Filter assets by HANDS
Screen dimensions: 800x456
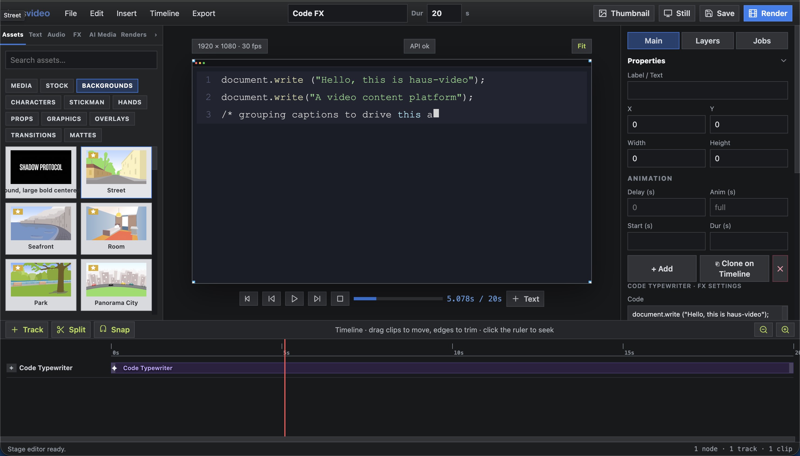click(x=130, y=102)
